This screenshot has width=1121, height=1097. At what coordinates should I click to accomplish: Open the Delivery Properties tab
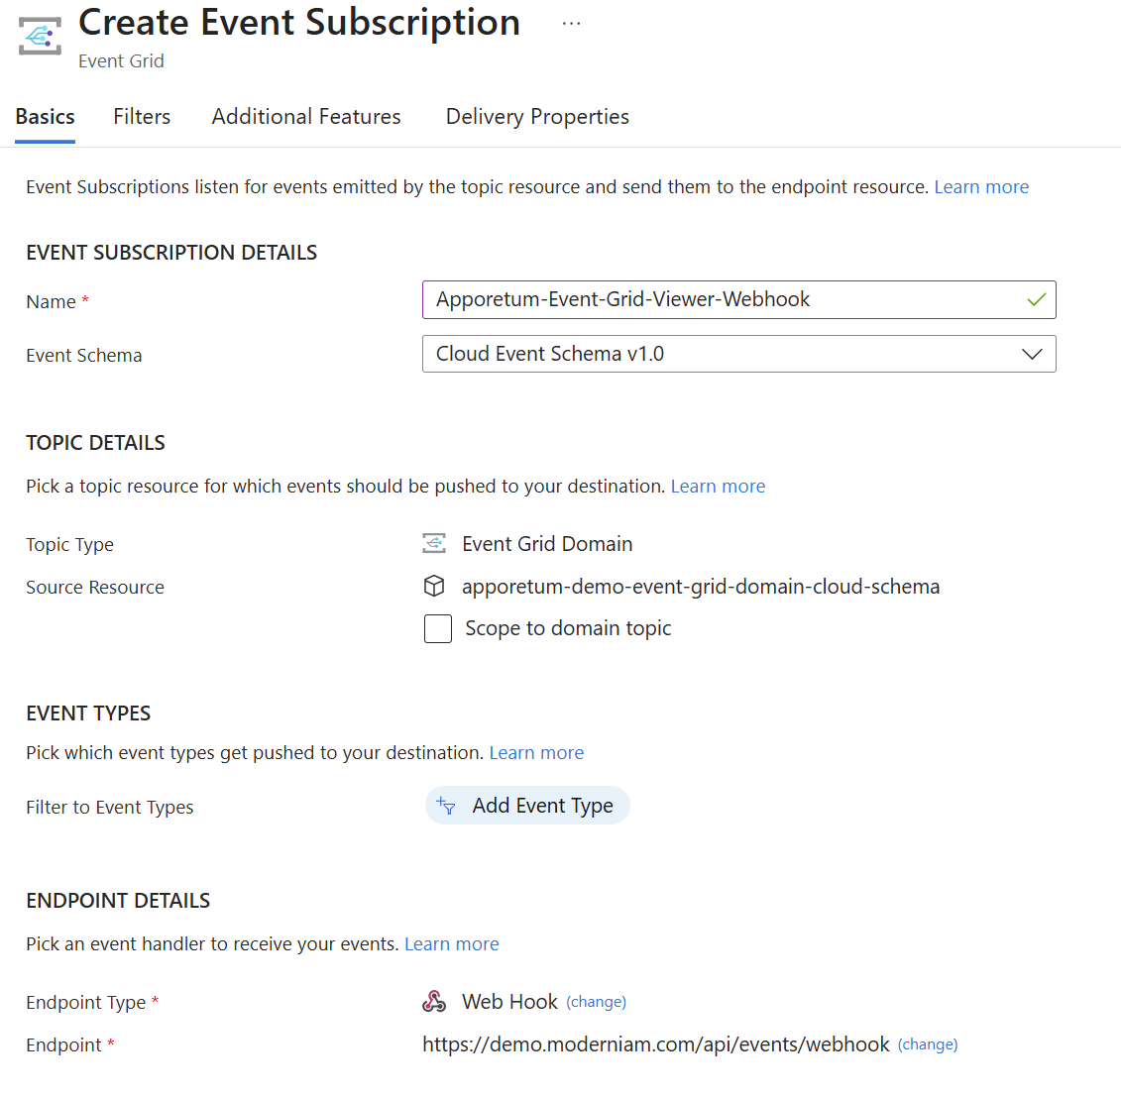pos(537,117)
